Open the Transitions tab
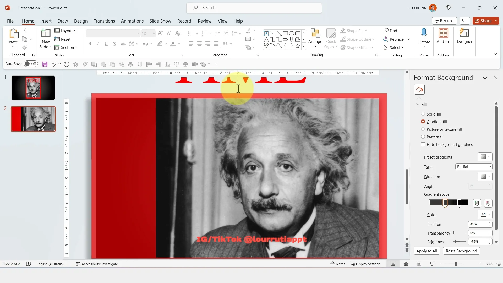The width and height of the screenshot is (503, 283). click(x=104, y=21)
